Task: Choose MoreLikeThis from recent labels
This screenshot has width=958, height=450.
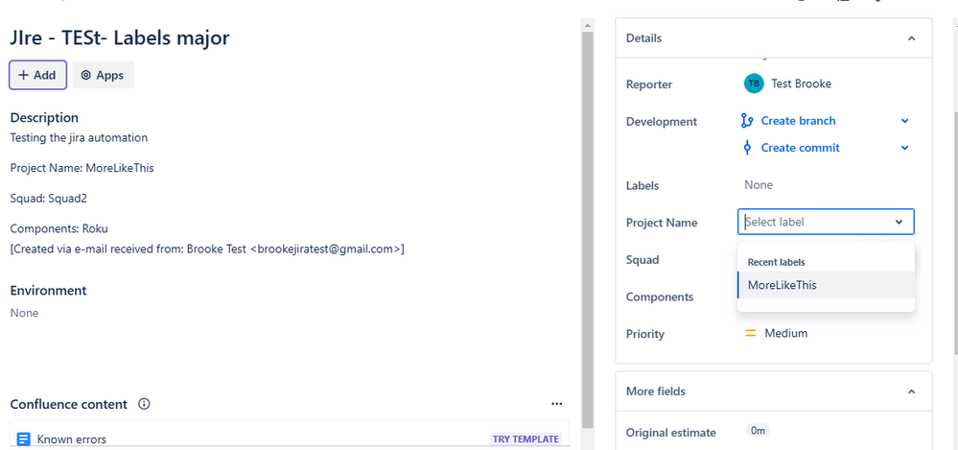Action: coord(826,285)
